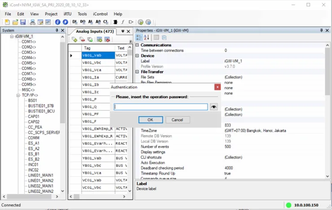Select the Analog Inputs (473) tab
The width and height of the screenshot is (332, 210).
[x=95, y=31]
